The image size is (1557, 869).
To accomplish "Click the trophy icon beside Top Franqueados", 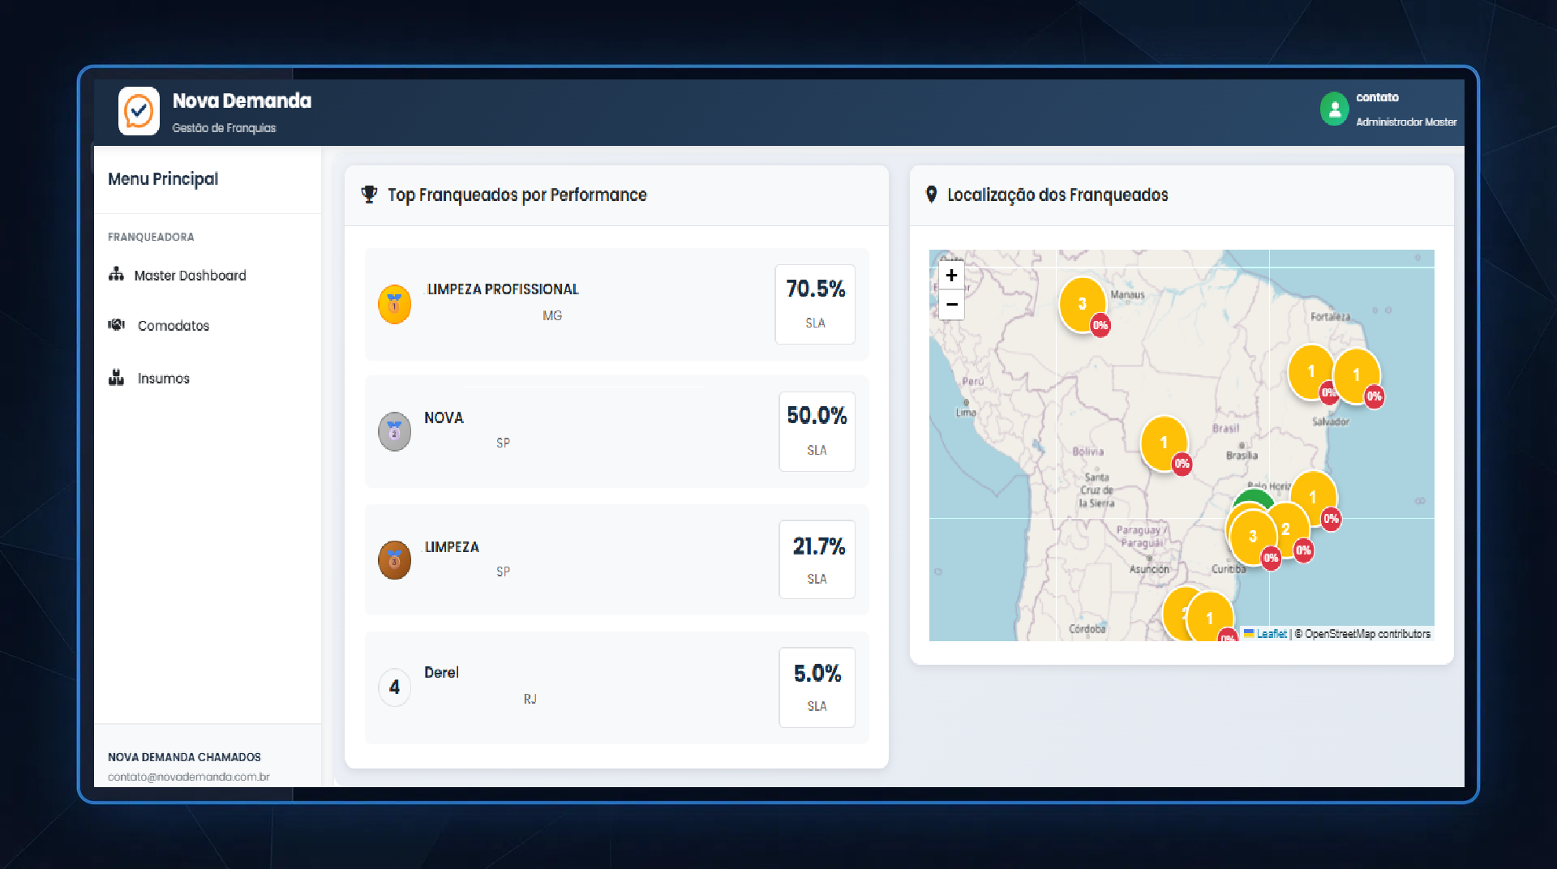I will pyautogui.click(x=370, y=194).
